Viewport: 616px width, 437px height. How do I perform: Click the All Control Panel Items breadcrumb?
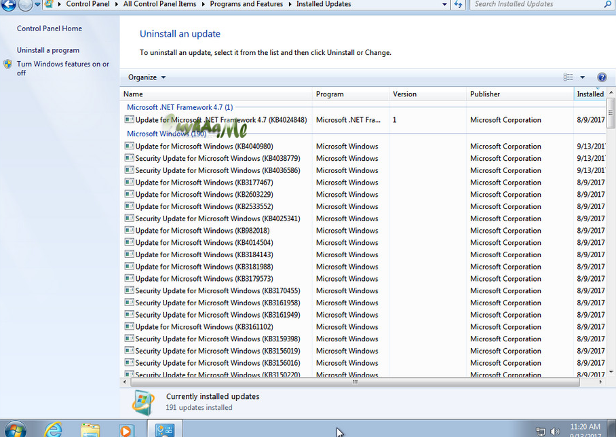(159, 4)
